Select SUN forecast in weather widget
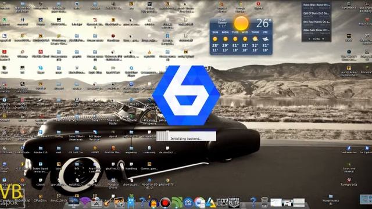 coord(215,42)
